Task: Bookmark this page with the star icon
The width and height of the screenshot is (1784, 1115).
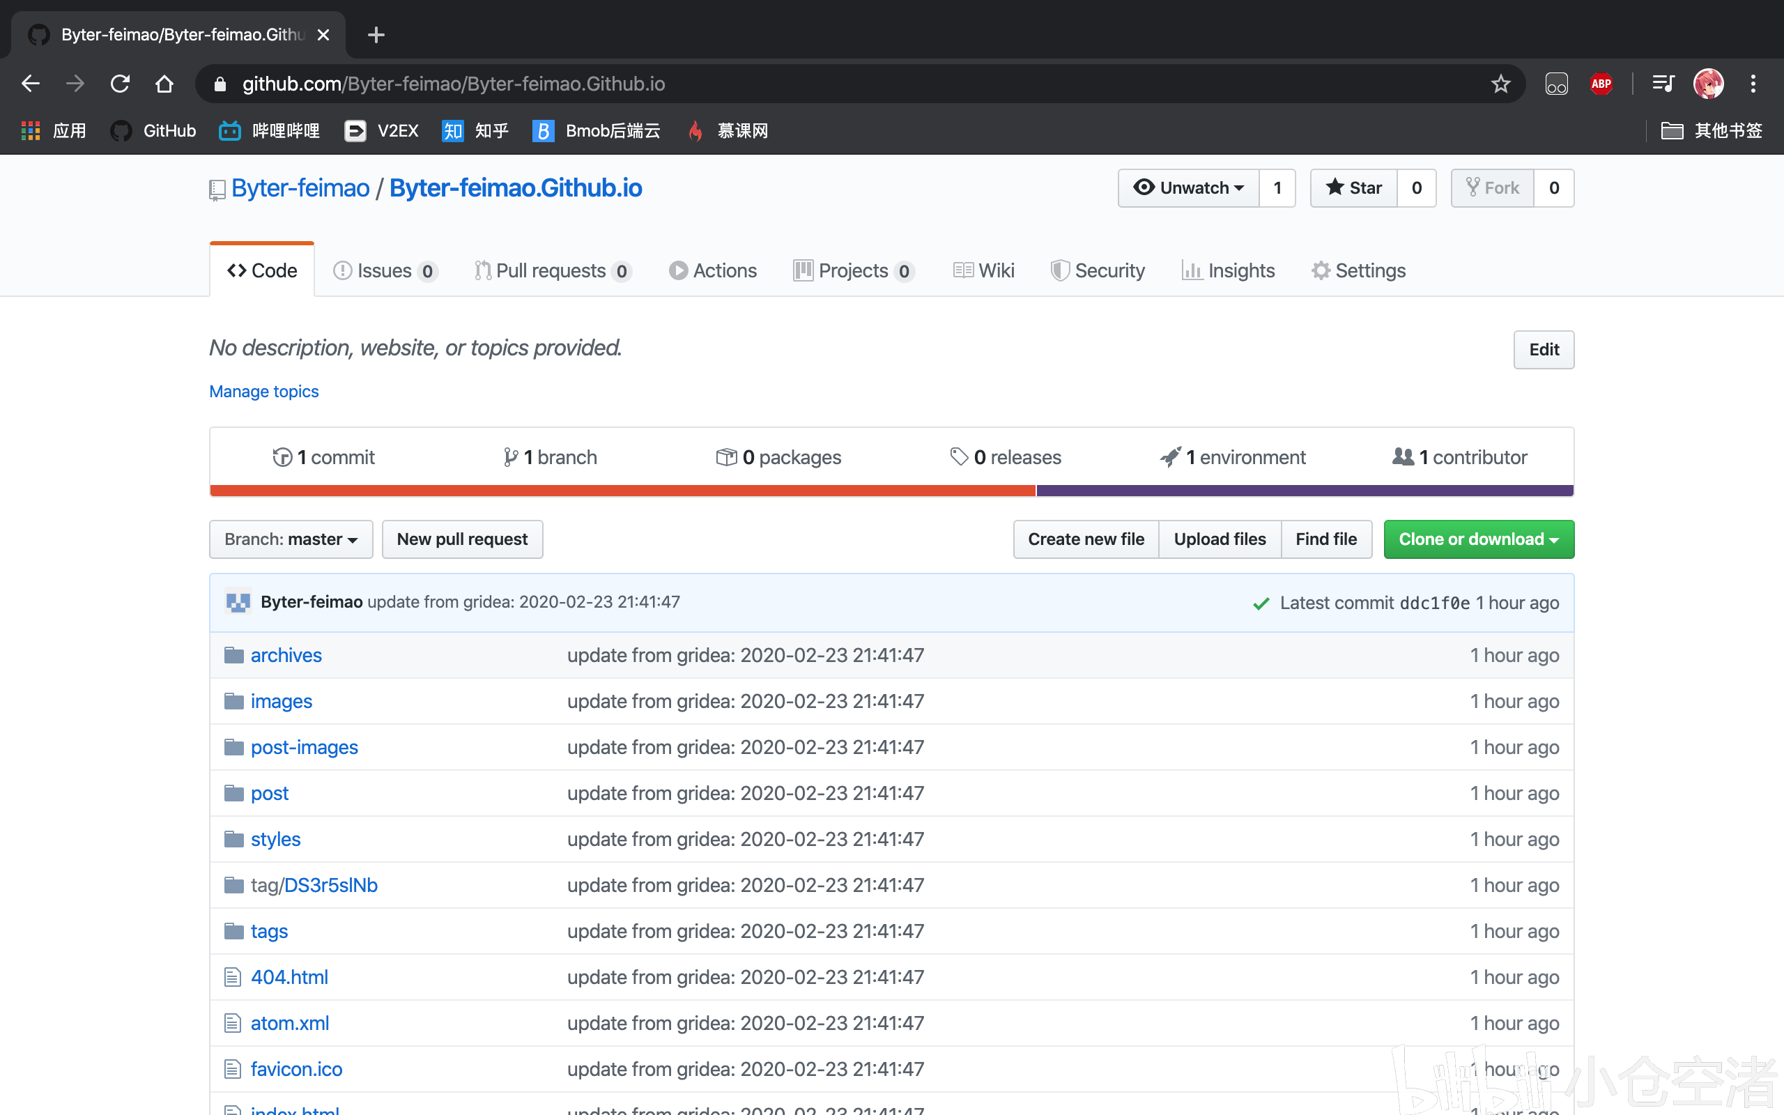Action: pyautogui.click(x=1500, y=84)
